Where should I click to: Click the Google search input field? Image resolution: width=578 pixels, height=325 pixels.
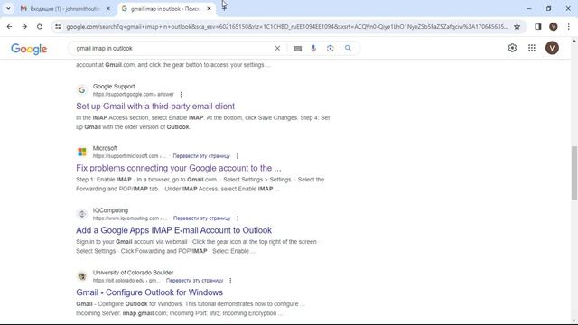point(173,48)
